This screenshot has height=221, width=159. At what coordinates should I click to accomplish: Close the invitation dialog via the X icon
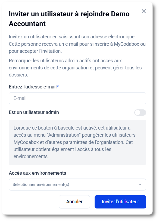coord(144,11)
